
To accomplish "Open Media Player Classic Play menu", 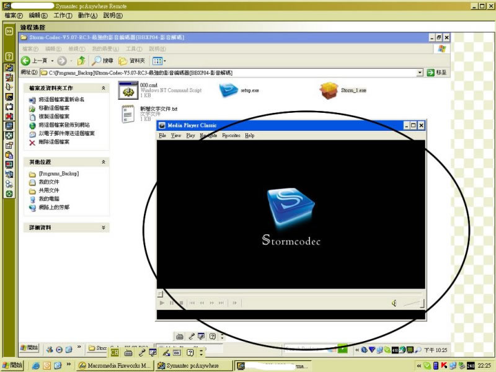I will pyautogui.click(x=190, y=135).
